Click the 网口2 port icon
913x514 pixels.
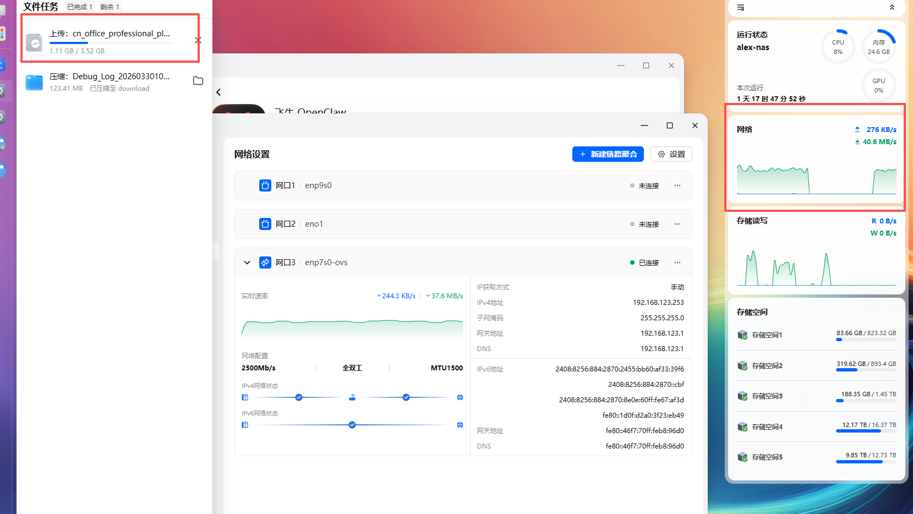coord(265,224)
